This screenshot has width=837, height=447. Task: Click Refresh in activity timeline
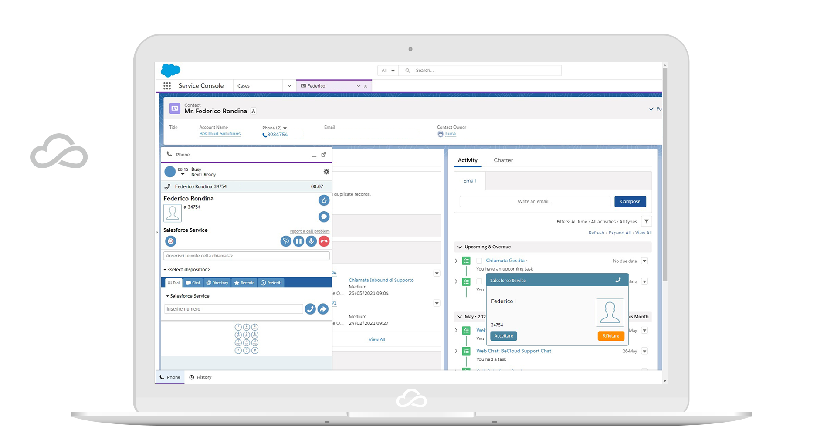pyautogui.click(x=596, y=233)
